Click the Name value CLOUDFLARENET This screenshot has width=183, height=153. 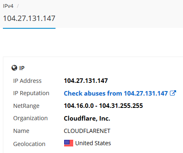[87, 131]
